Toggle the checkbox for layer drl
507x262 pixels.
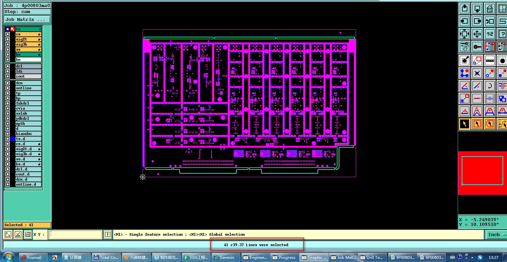click(x=8, y=66)
